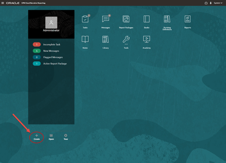Click the Create button
This screenshot has width=226, height=163.
37,137
